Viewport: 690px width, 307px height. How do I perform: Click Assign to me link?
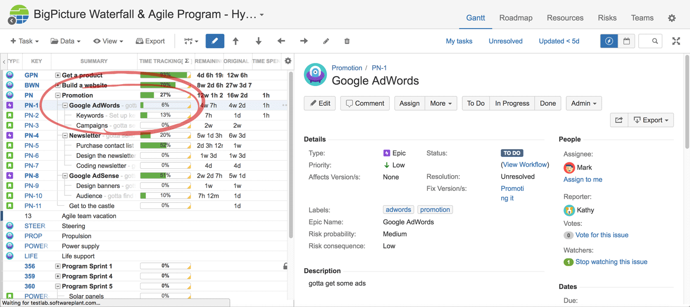(x=583, y=180)
